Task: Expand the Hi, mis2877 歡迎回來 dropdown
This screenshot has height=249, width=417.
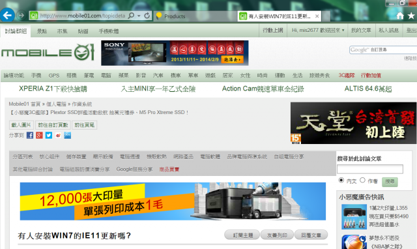Action: tap(318, 31)
